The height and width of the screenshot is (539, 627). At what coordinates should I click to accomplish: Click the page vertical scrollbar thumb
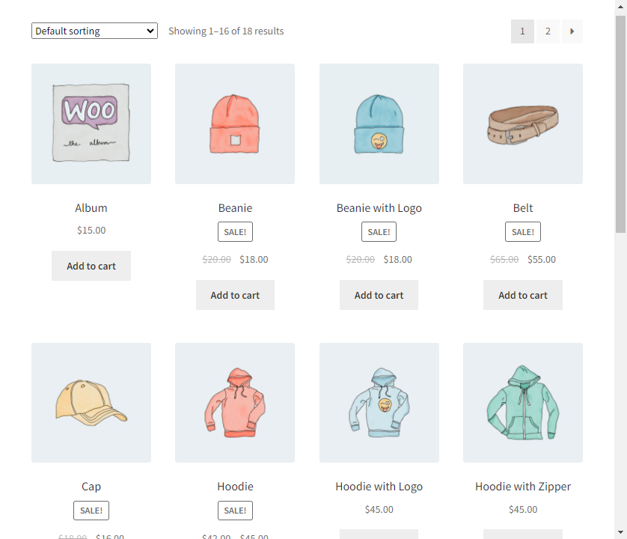(620, 124)
